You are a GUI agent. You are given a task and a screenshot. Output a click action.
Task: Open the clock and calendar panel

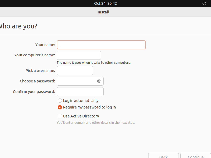coord(105,3)
